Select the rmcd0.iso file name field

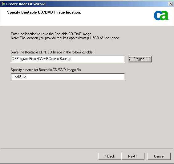(x=68, y=77)
